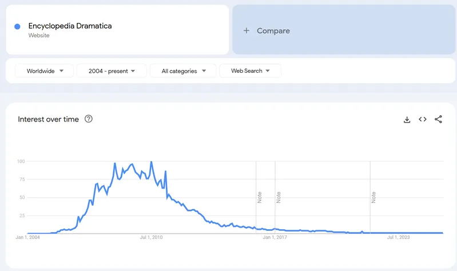Click the Website subtitle under the term
The height and width of the screenshot is (271, 457).
[39, 36]
